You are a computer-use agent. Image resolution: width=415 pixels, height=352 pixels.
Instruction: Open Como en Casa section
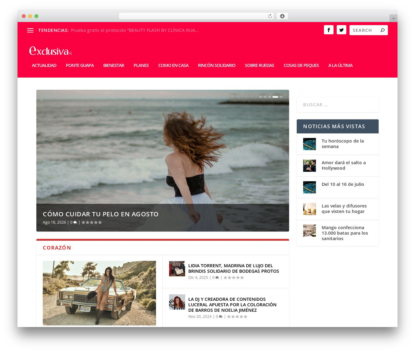[173, 65]
